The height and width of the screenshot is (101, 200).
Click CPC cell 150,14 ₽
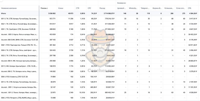point(93,77)
